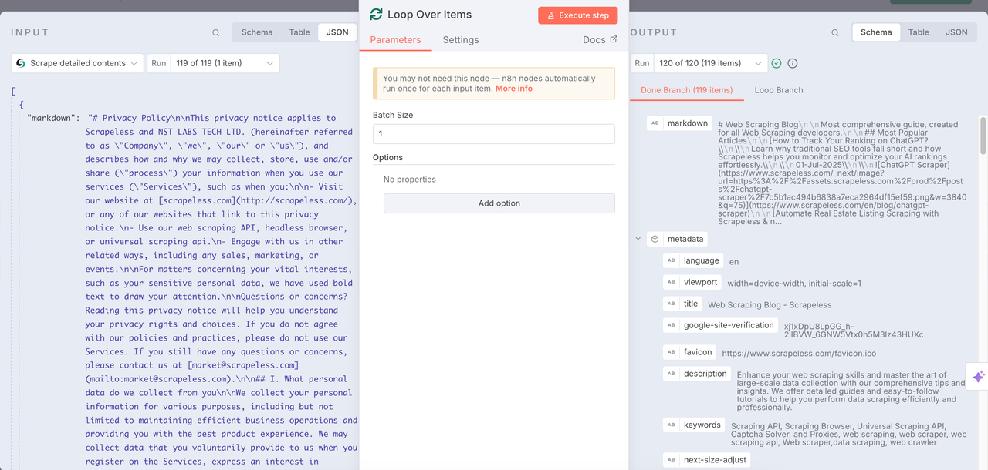Viewport: 988px width, 470px height.
Task: Click the search icon in the OUTPUT panel
Action: tap(835, 32)
